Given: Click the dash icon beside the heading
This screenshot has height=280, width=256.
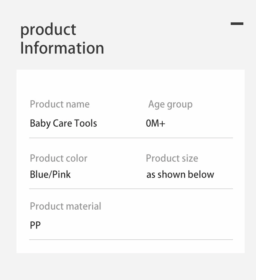Looking at the screenshot, I should (x=237, y=24).
